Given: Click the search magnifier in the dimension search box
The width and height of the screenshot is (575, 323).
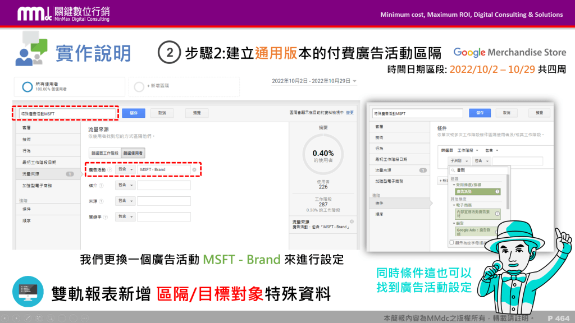Looking at the screenshot, I should point(453,169).
